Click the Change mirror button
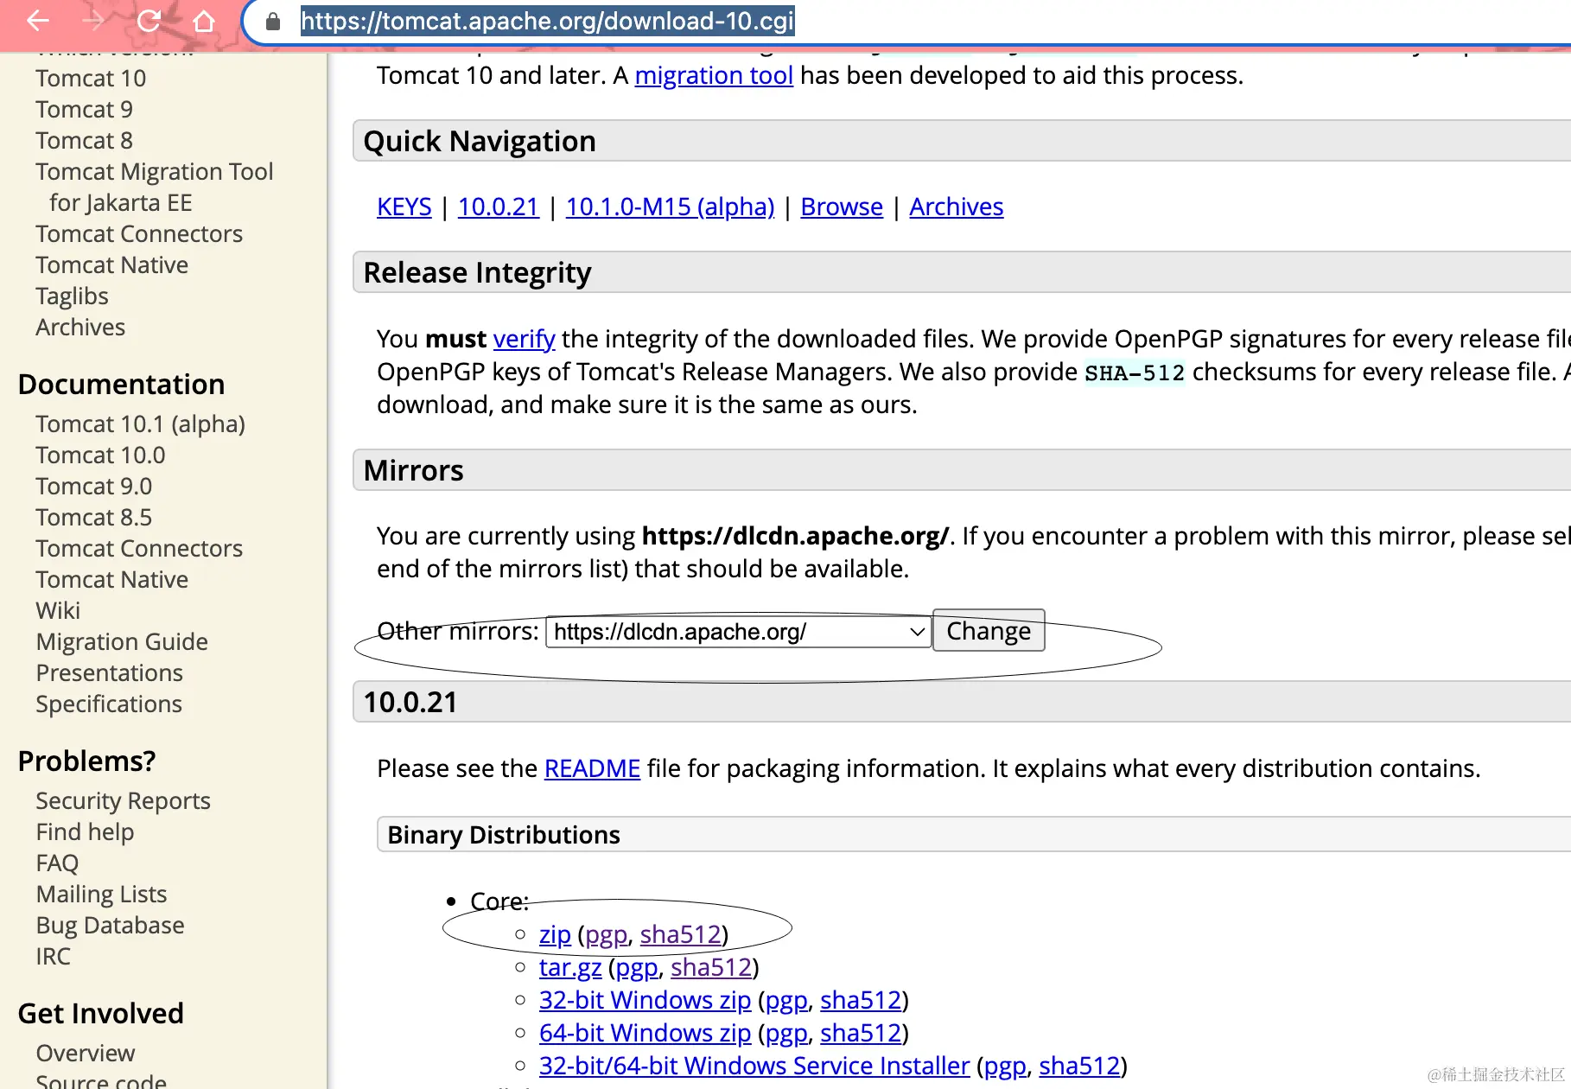Image resolution: width=1571 pixels, height=1089 pixels. [x=989, y=631]
